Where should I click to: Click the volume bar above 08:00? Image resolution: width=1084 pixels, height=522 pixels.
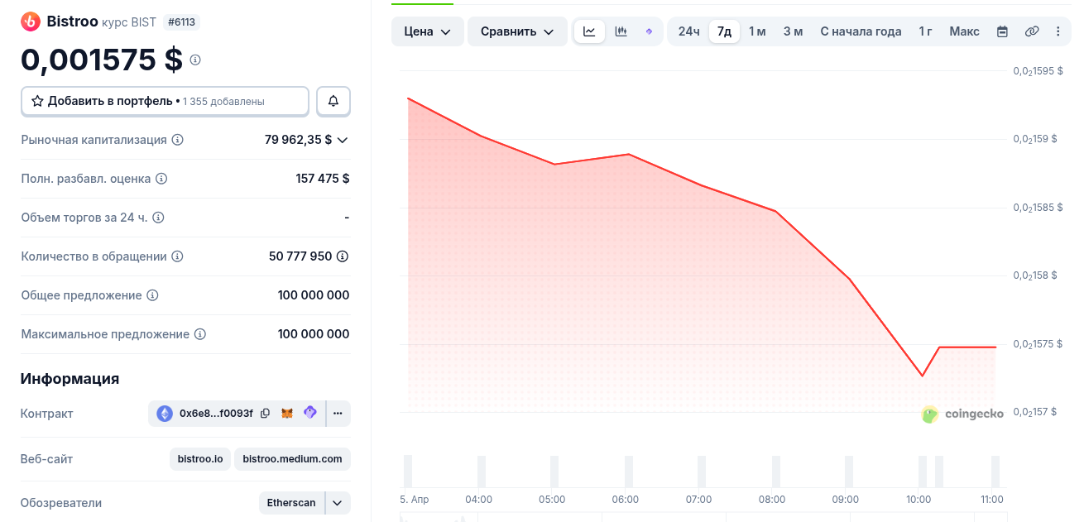(x=775, y=471)
